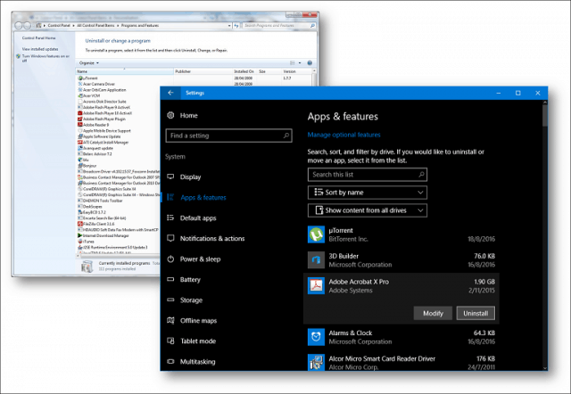Screen dimensions: 571x394
Task: Click magnifier icon in Search this list
Action: tap(421, 175)
